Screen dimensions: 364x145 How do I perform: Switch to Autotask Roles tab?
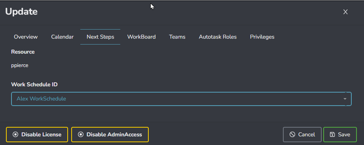pos(218,37)
